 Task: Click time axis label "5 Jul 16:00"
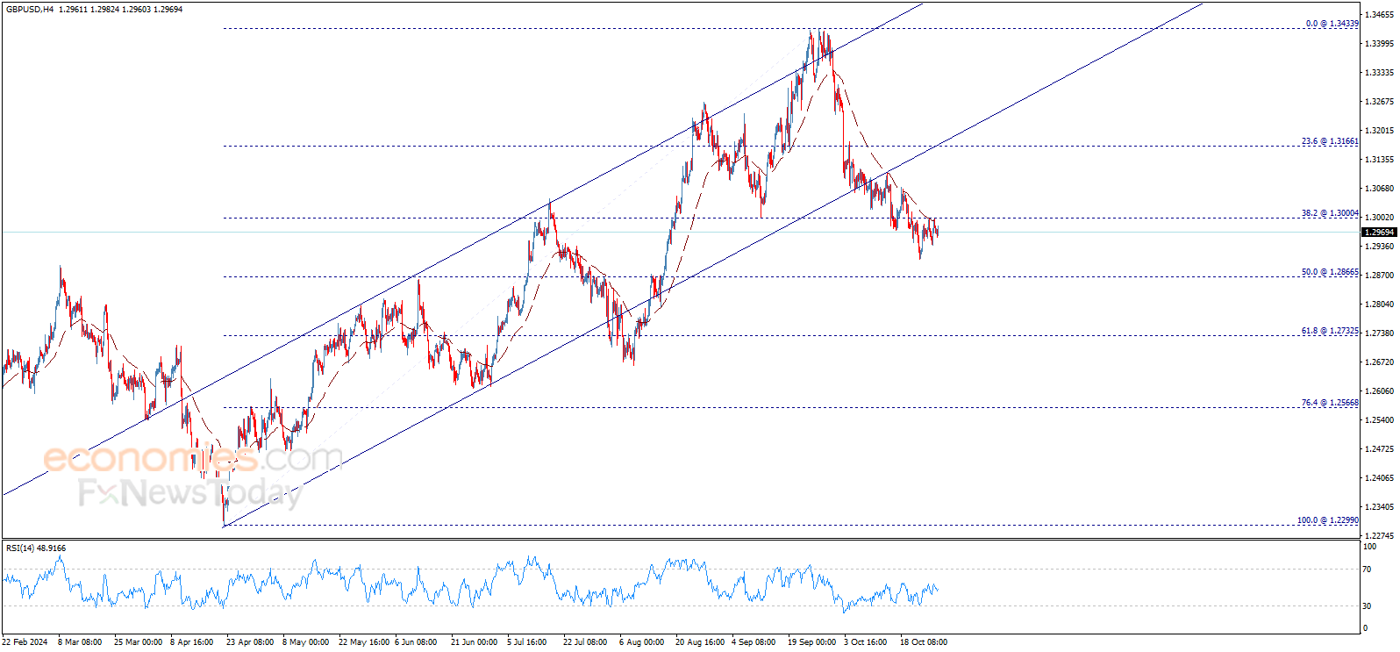[x=527, y=642]
